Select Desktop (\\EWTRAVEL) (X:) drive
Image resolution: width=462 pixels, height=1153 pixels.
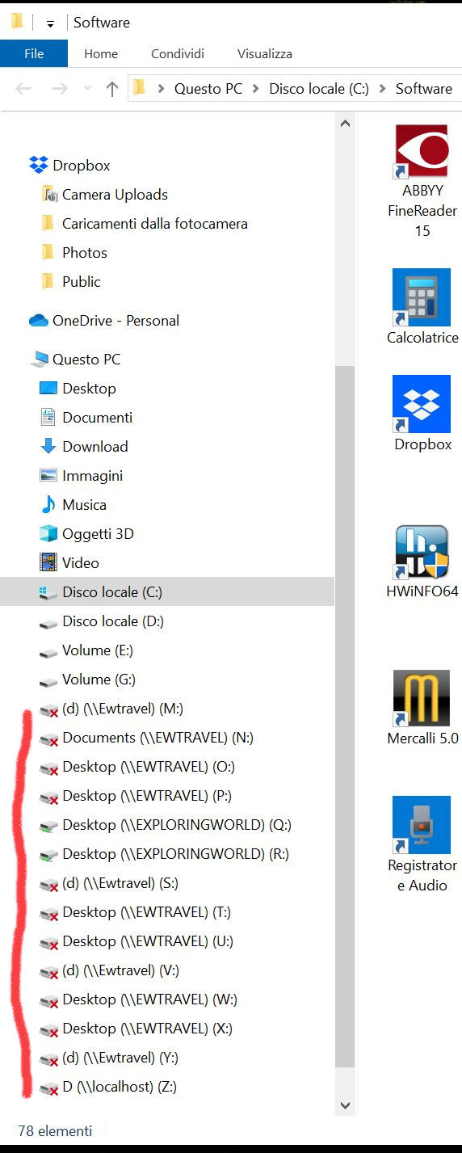(148, 1029)
